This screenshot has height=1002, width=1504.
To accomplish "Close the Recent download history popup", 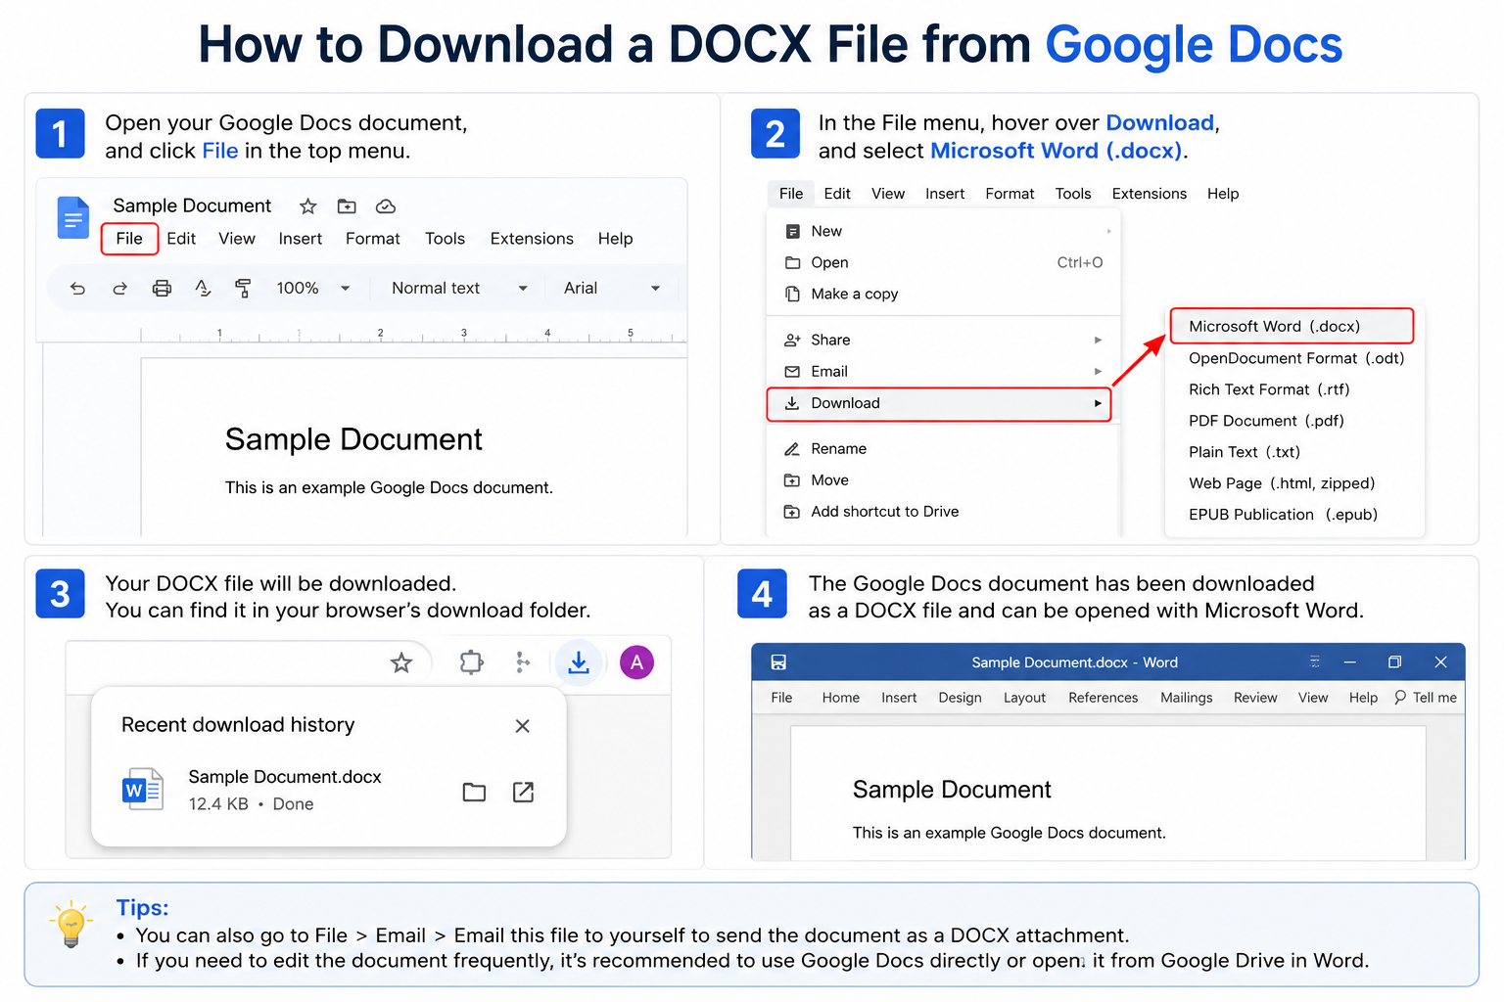I will pos(523,726).
